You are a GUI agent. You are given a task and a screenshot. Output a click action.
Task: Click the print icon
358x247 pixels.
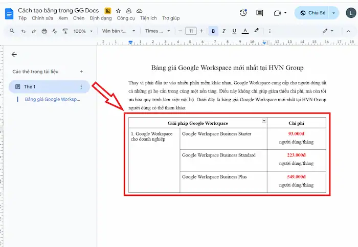tap(44, 31)
